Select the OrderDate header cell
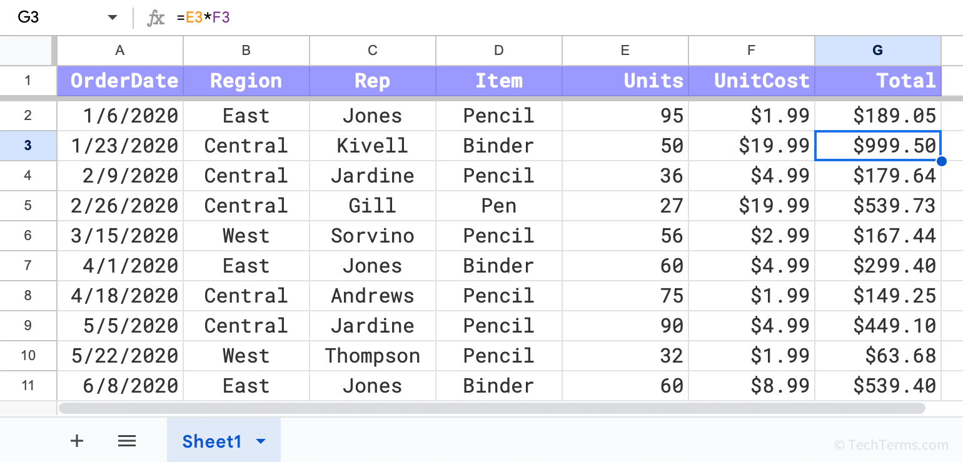The image size is (963, 462). click(120, 81)
